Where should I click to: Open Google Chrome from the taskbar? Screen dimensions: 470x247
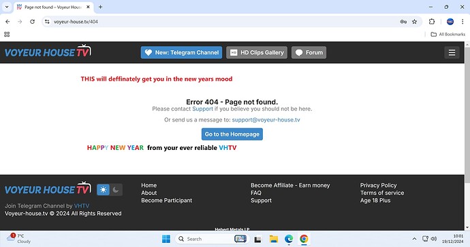tap(304, 239)
